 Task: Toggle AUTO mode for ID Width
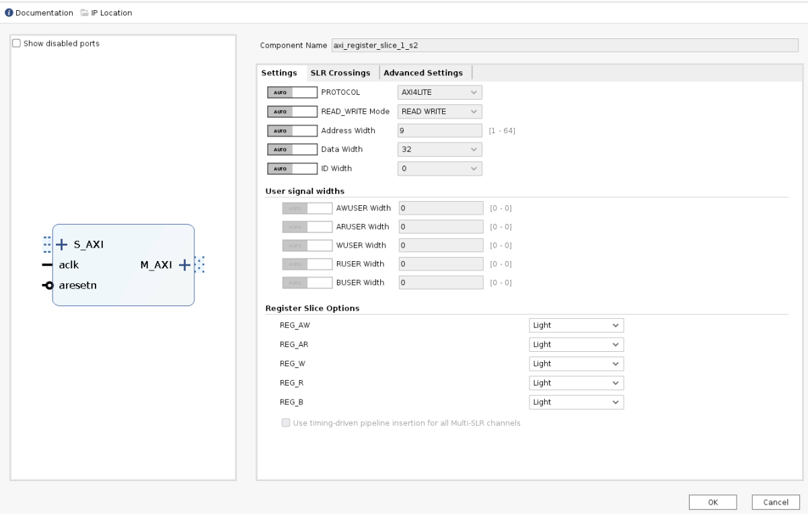tap(292, 168)
